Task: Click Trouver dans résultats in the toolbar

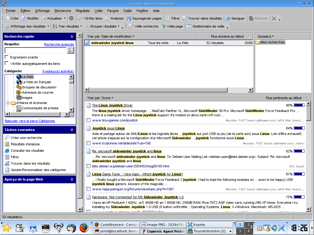Action: tap(202, 18)
